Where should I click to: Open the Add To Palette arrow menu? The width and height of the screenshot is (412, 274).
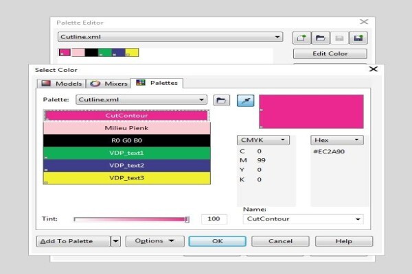tap(115, 241)
